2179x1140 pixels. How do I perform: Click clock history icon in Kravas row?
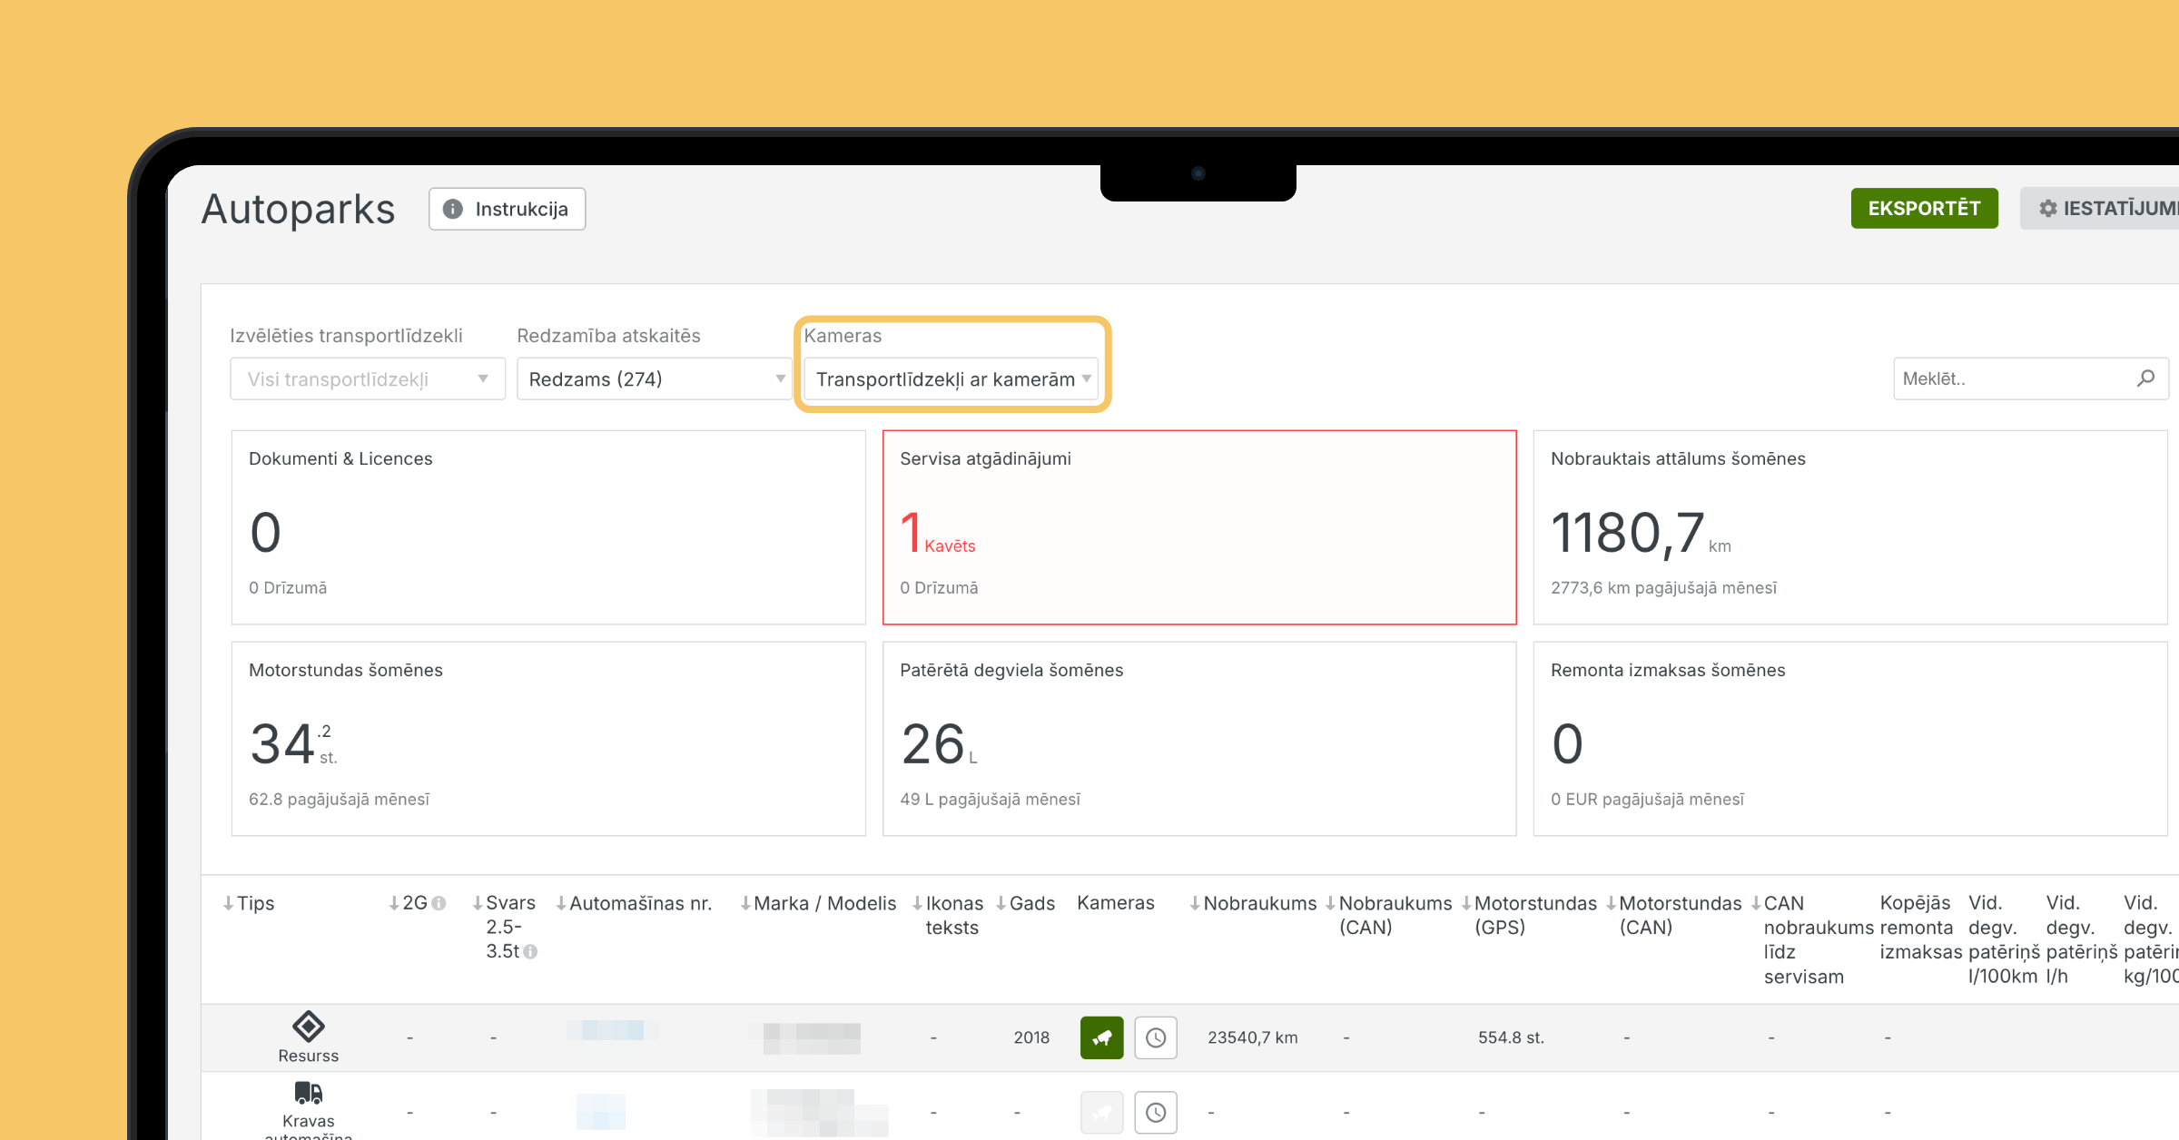(x=1156, y=1112)
